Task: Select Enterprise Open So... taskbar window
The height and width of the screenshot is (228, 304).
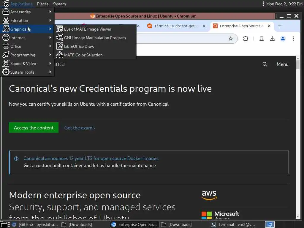Action: [x=135, y=224]
